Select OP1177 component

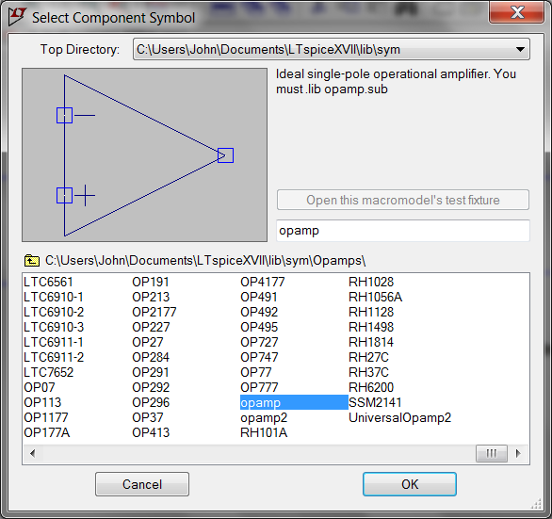point(46,417)
